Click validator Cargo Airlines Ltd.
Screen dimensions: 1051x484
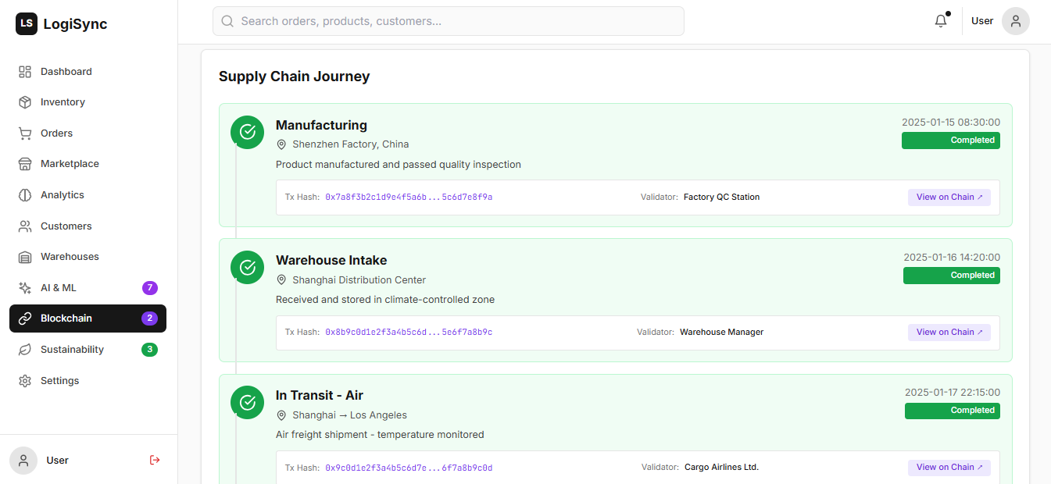click(722, 468)
